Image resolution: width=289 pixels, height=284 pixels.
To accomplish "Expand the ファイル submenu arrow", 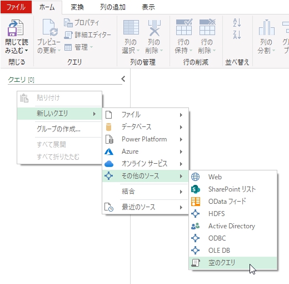I will point(181,115).
